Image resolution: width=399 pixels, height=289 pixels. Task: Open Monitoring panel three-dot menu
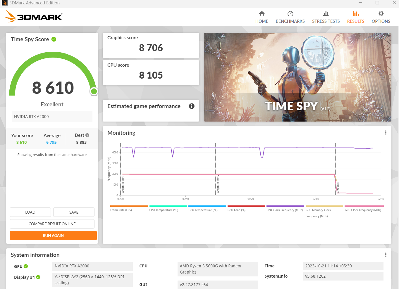(x=386, y=133)
